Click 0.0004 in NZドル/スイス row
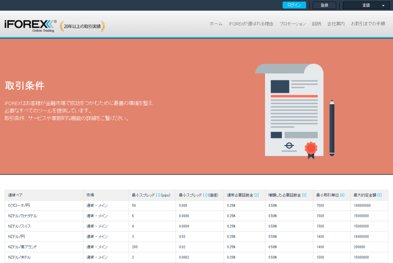Screen dimensions: 393x263 [184, 226]
